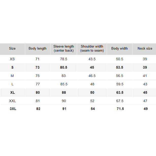156x156 pixels.
Task: Select the XXL size row label
Action: pyautogui.click(x=12, y=101)
